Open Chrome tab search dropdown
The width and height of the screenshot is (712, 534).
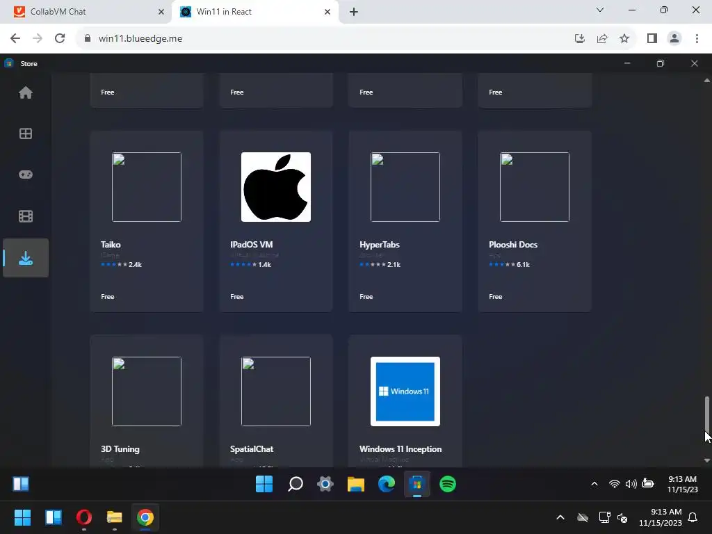pos(600,10)
